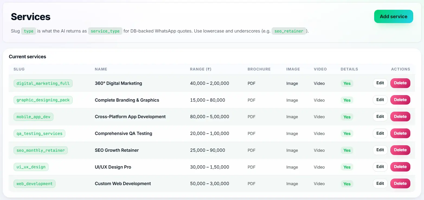Open PDF brochure for Custom Web Development
Viewport: 424px width, 200px height.
[x=251, y=184]
